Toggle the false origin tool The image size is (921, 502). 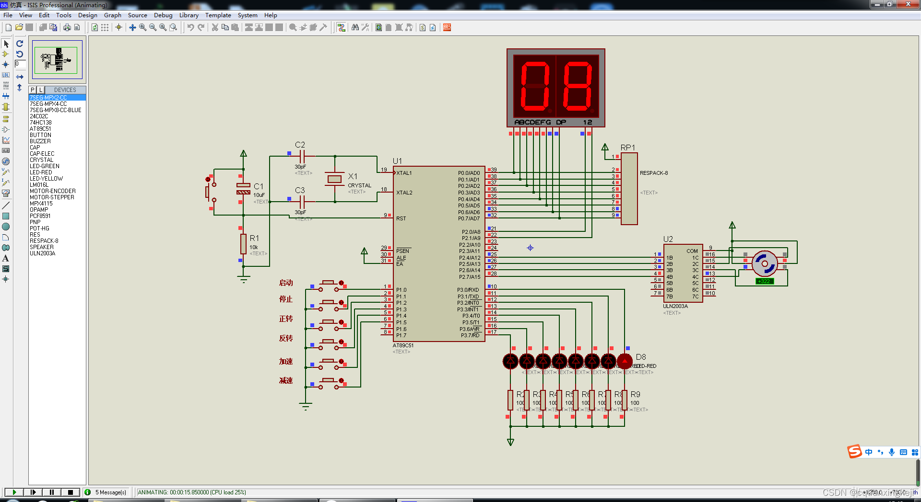click(x=118, y=27)
